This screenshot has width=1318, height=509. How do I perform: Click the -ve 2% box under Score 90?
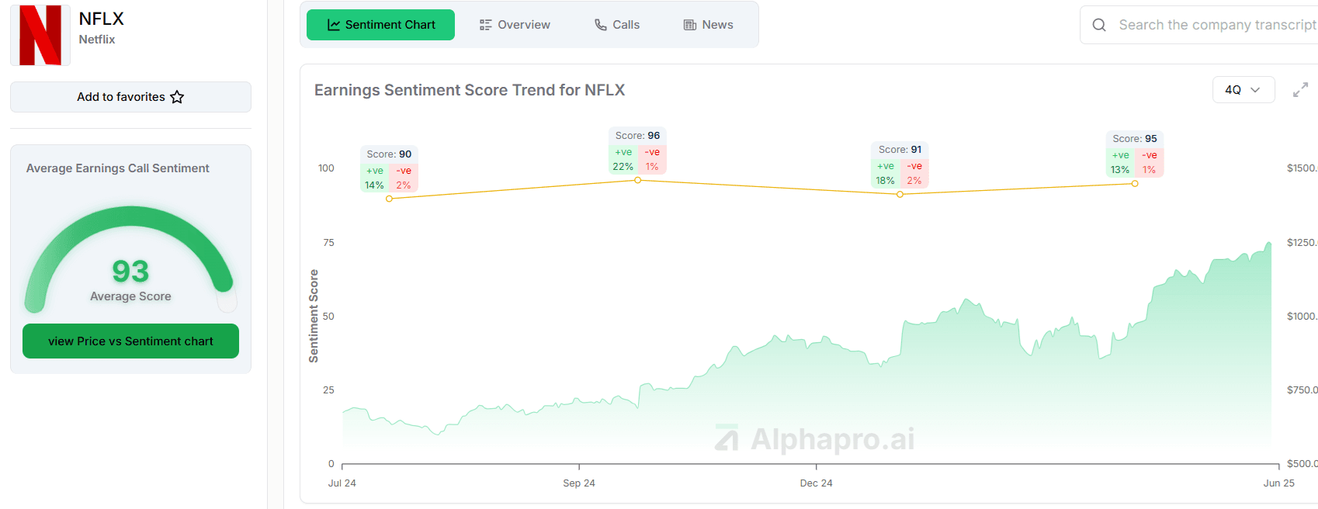404,178
